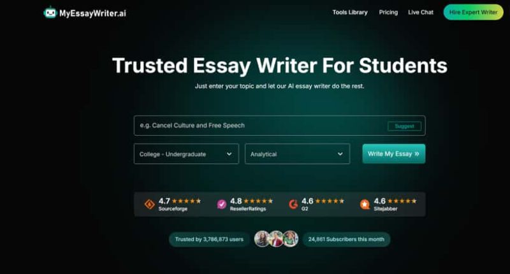Click the first user avatar photo
The image size is (510, 274).
[262, 239]
